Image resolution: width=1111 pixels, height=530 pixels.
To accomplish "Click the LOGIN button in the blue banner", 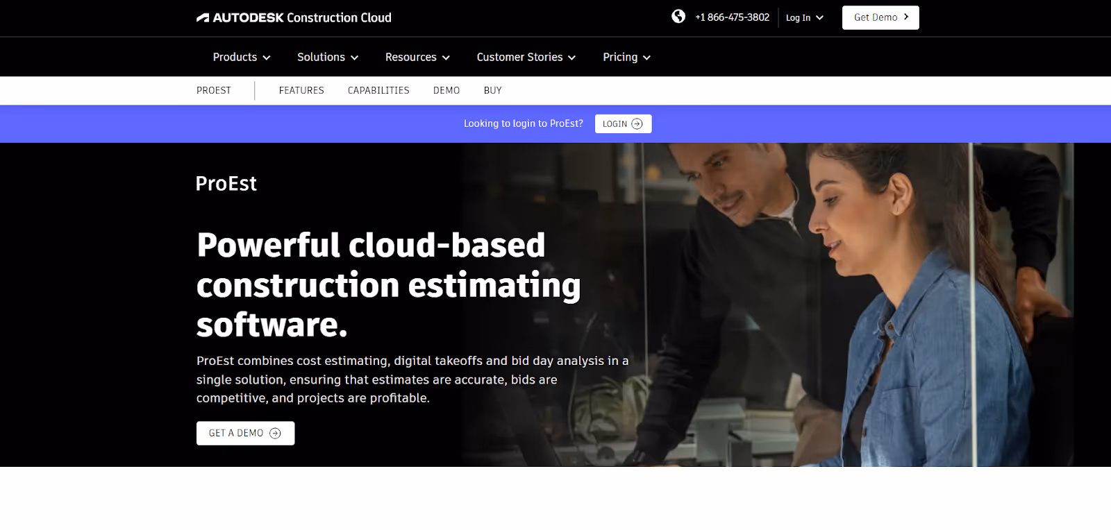I will [623, 123].
